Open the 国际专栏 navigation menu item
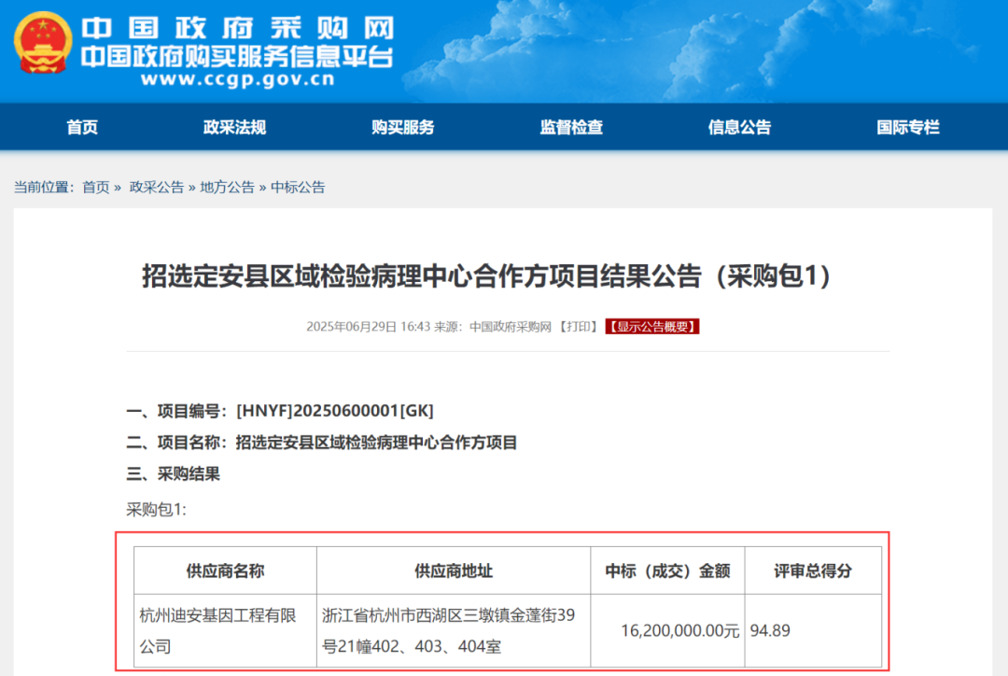Screen dimensions: 1008x676 [x=907, y=128]
